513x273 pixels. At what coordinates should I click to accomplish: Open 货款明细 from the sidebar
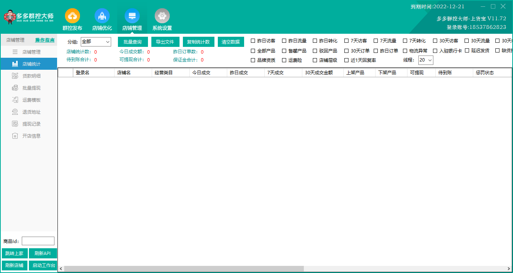(31, 76)
